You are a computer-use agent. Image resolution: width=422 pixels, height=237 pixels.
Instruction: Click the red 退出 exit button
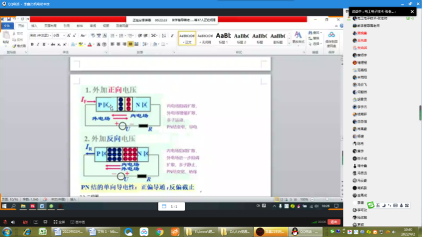pos(334,222)
